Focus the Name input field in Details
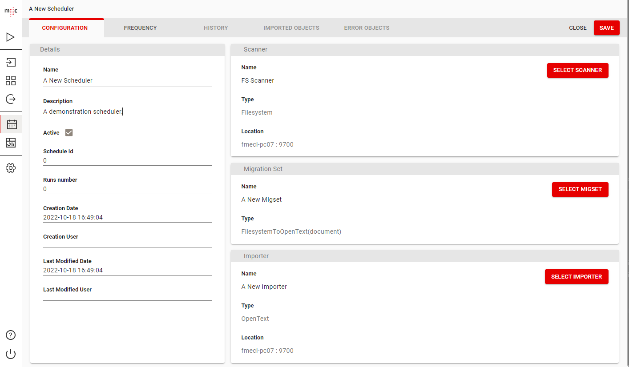This screenshot has height=367, width=629. tap(127, 81)
